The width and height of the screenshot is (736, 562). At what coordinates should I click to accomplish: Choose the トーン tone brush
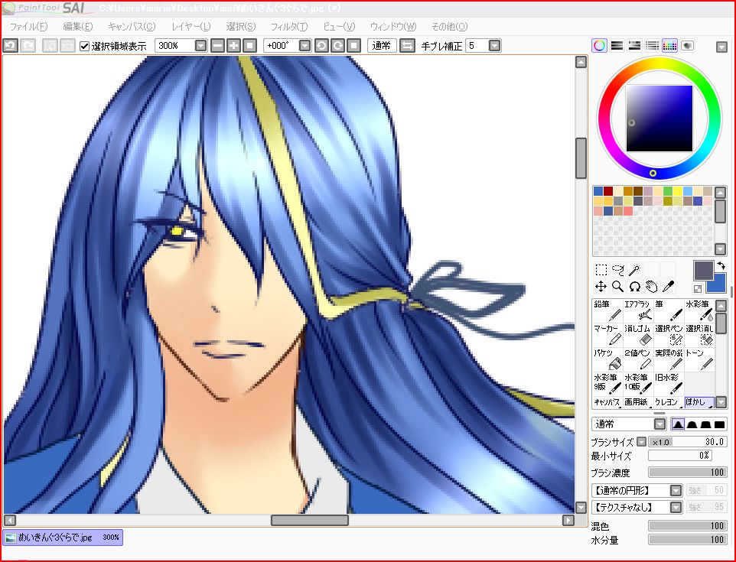coord(699,359)
